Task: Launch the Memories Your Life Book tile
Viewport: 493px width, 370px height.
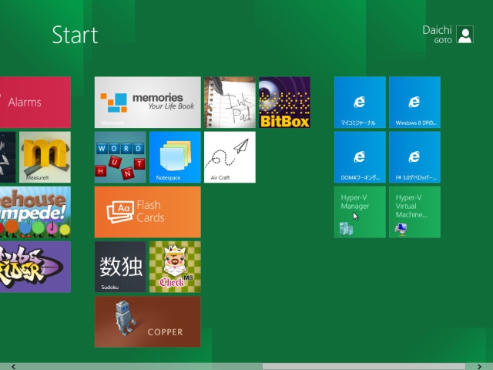Action: [x=148, y=103]
